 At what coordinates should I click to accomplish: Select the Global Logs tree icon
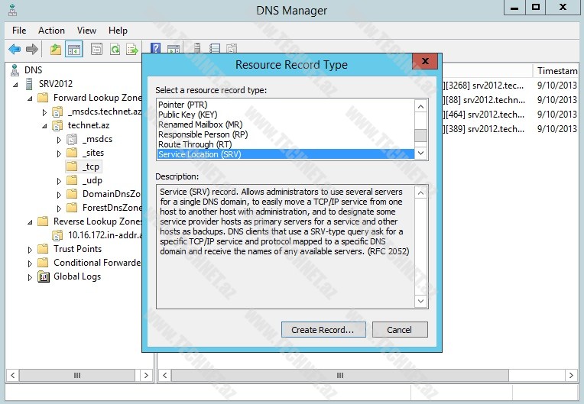click(44, 276)
